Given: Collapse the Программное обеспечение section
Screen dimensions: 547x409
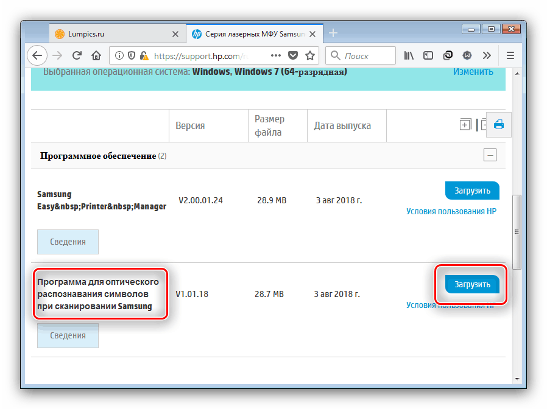Looking at the screenshot, I should coord(490,155).
